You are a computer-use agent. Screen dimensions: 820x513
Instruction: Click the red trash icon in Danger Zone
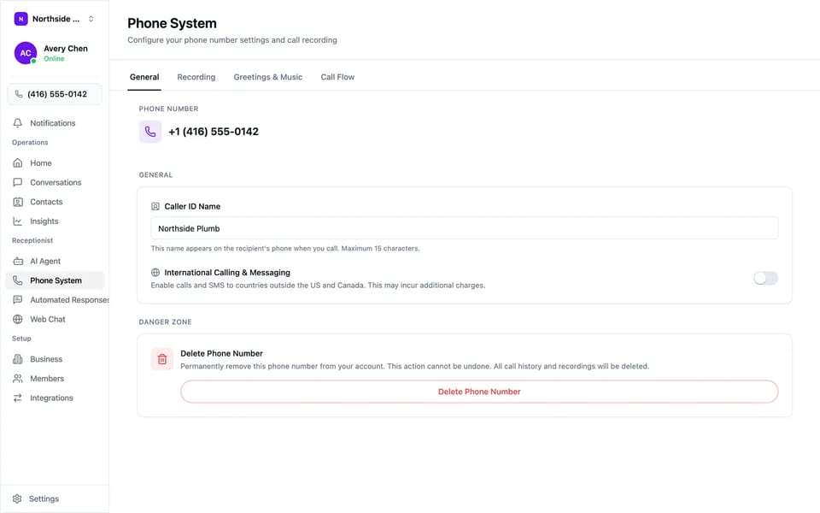tap(162, 359)
